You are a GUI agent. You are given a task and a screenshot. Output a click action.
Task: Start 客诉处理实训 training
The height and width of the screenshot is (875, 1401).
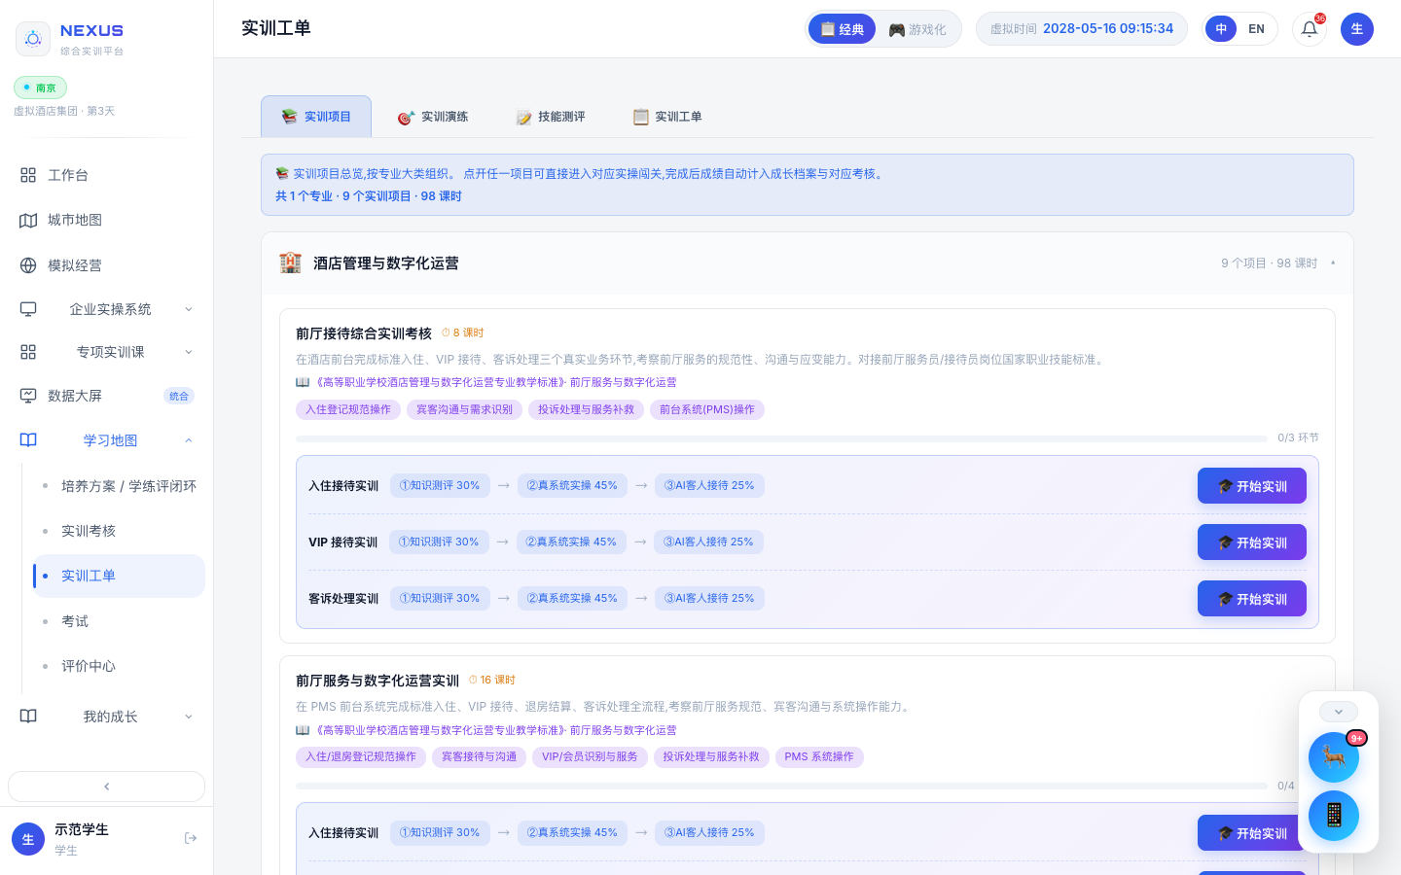point(1251,599)
